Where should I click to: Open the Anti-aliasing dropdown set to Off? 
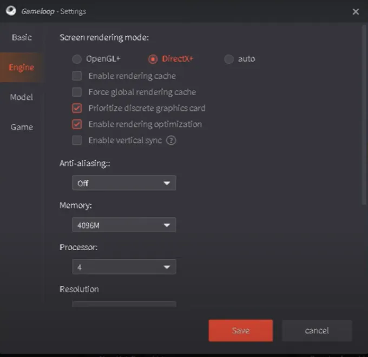coord(124,183)
